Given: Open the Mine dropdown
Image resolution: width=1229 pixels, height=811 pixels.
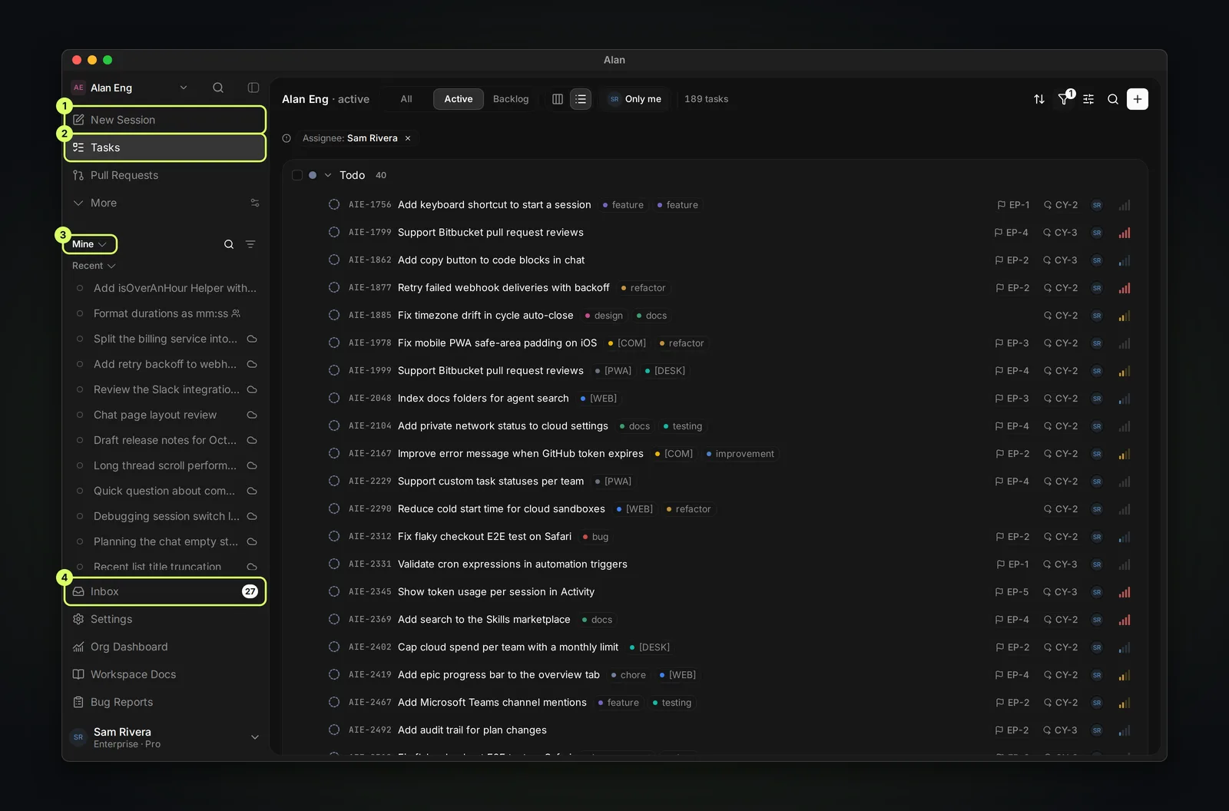Looking at the screenshot, I should [x=90, y=244].
